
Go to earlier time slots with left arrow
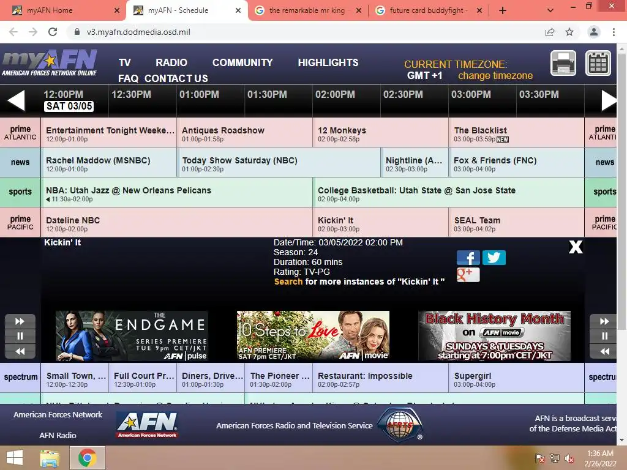click(x=17, y=100)
